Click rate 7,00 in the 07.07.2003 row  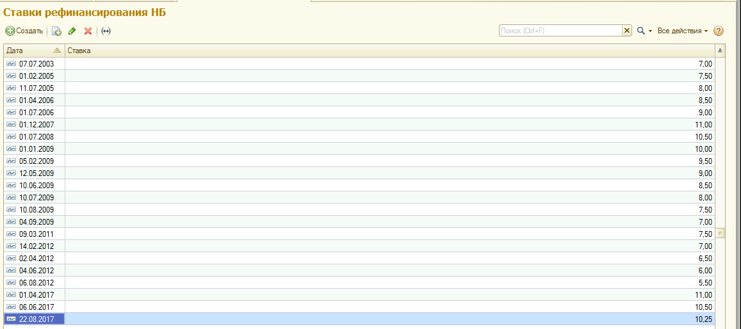point(706,63)
